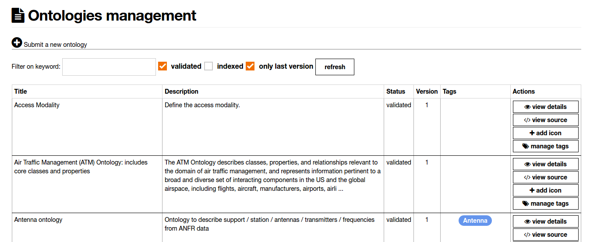The image size is (590, 242).
Task: Add icon to Air Traffic Management ontology
Action: 545,190
